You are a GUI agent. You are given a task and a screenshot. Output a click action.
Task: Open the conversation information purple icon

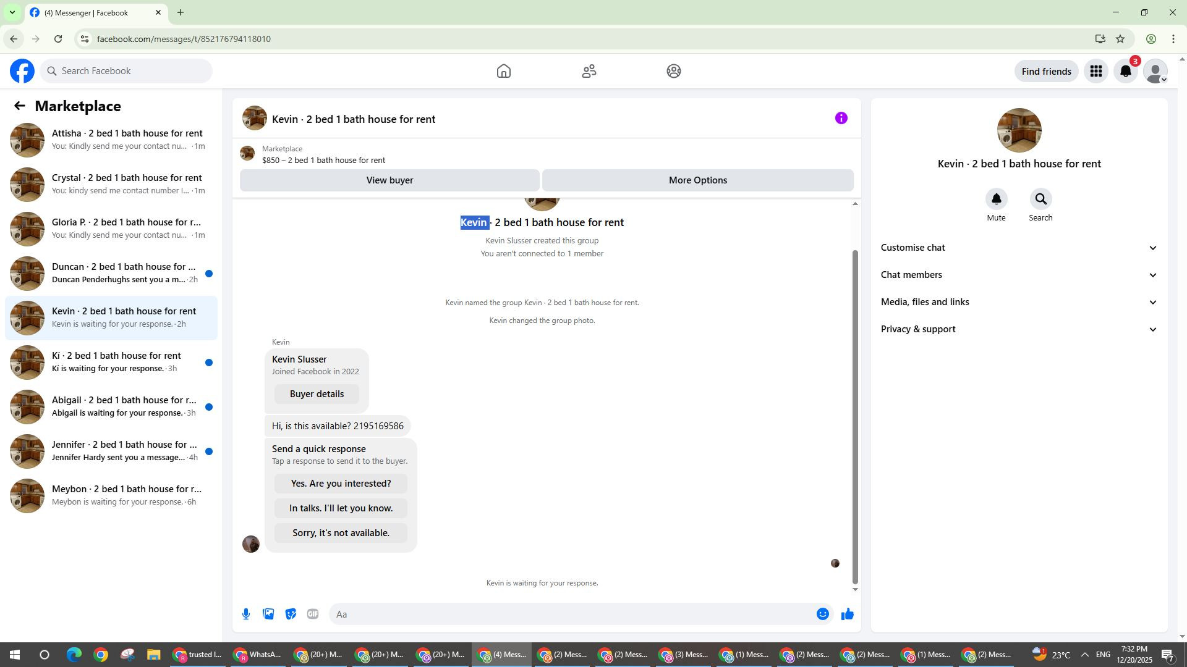pyautogui.click(x=841, y=118)
